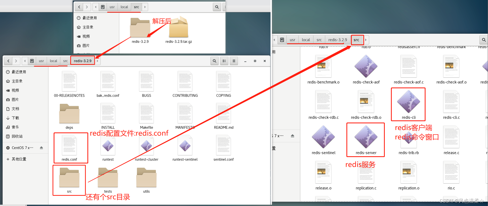Click the src breadcrumb in redis-3.2.9 window
The height and width of the screenshot is (206, 488).
(65, 61)
